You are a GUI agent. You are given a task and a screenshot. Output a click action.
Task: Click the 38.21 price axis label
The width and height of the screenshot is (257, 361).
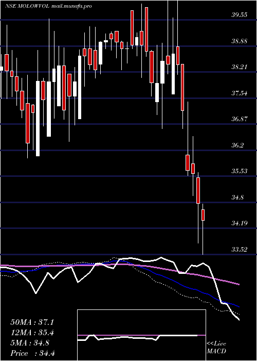click(x=240, y=67)
